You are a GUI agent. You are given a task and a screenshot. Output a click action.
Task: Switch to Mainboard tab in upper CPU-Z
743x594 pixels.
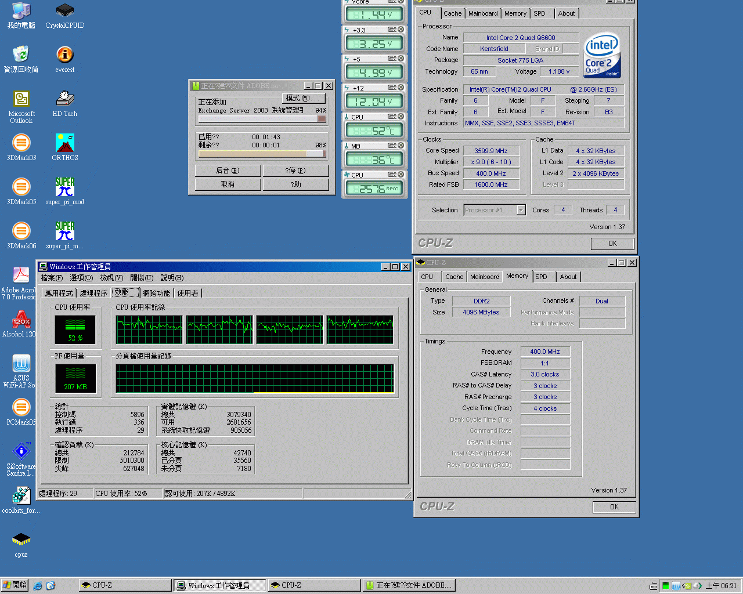(483, 13)
